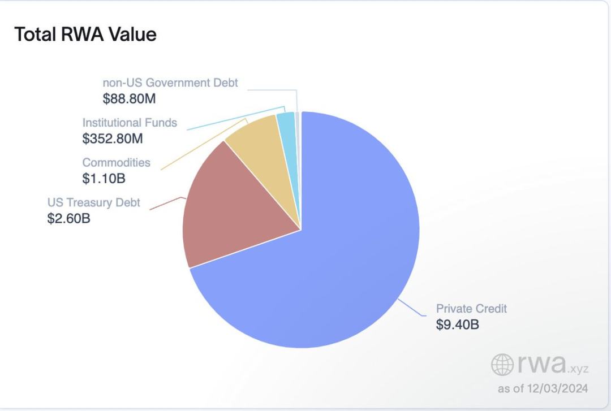This screenshot has width=611, height=411.
Task: Click the Total RWA Value title
Action: tap(85, 34)
